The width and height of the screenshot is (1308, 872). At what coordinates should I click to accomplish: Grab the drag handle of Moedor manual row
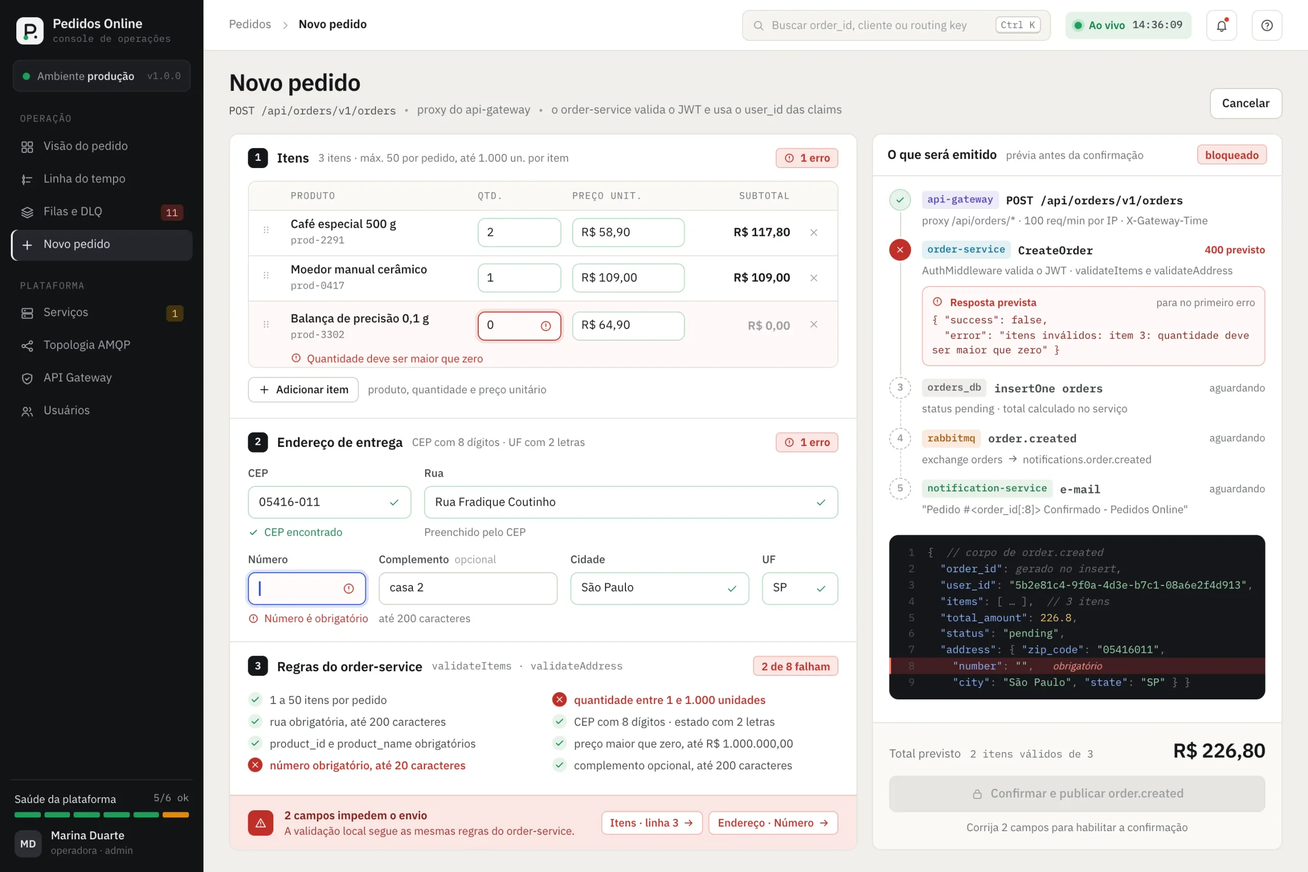coord(266,275)
